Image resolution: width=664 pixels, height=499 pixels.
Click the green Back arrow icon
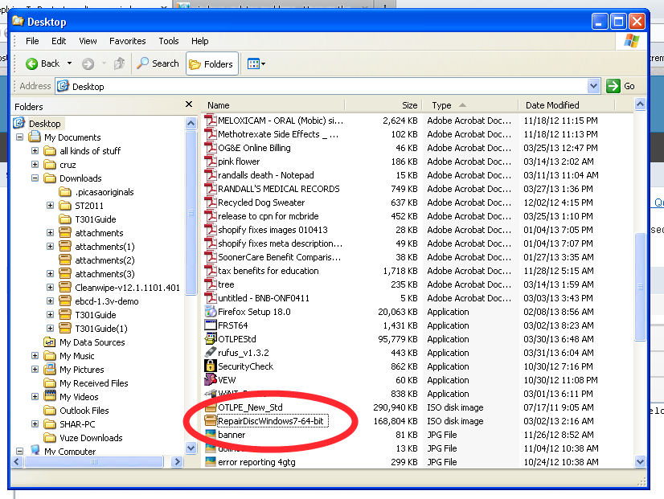point(32,64)
